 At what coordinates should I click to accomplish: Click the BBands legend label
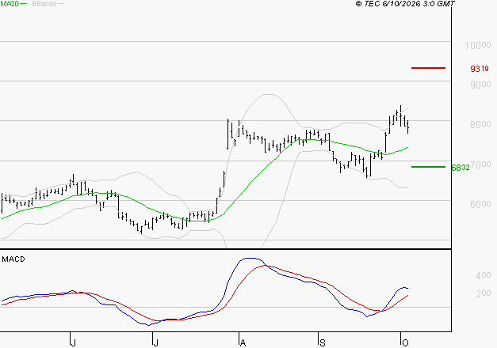click(x=44, y=4)
